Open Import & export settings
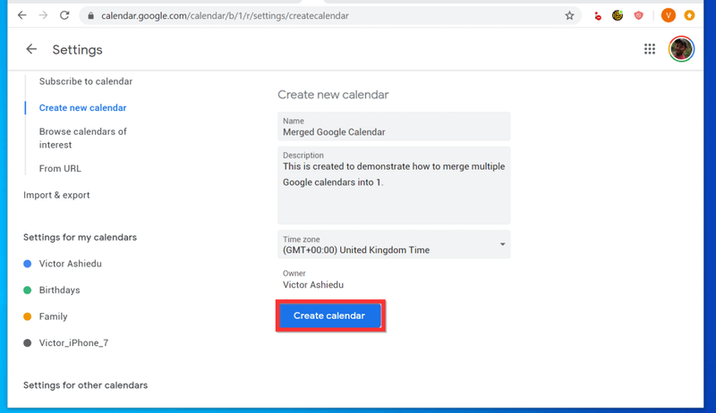The image size is (716, 413). 56,195
